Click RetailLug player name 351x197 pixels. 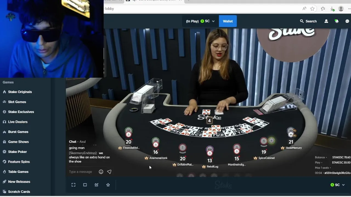tap(213, 167)
